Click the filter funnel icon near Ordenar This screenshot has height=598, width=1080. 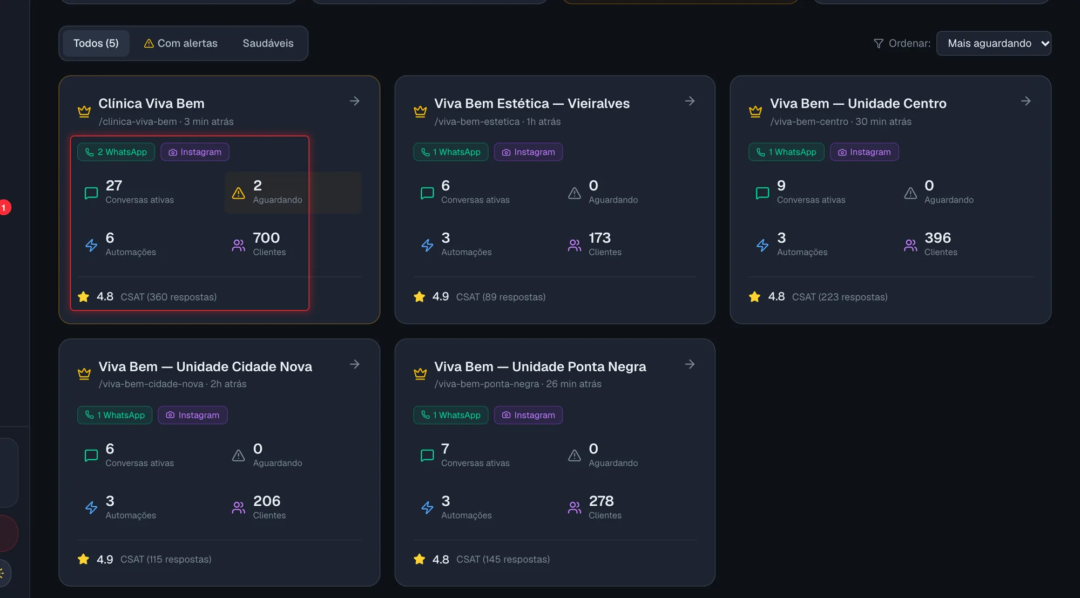(879, 43)
